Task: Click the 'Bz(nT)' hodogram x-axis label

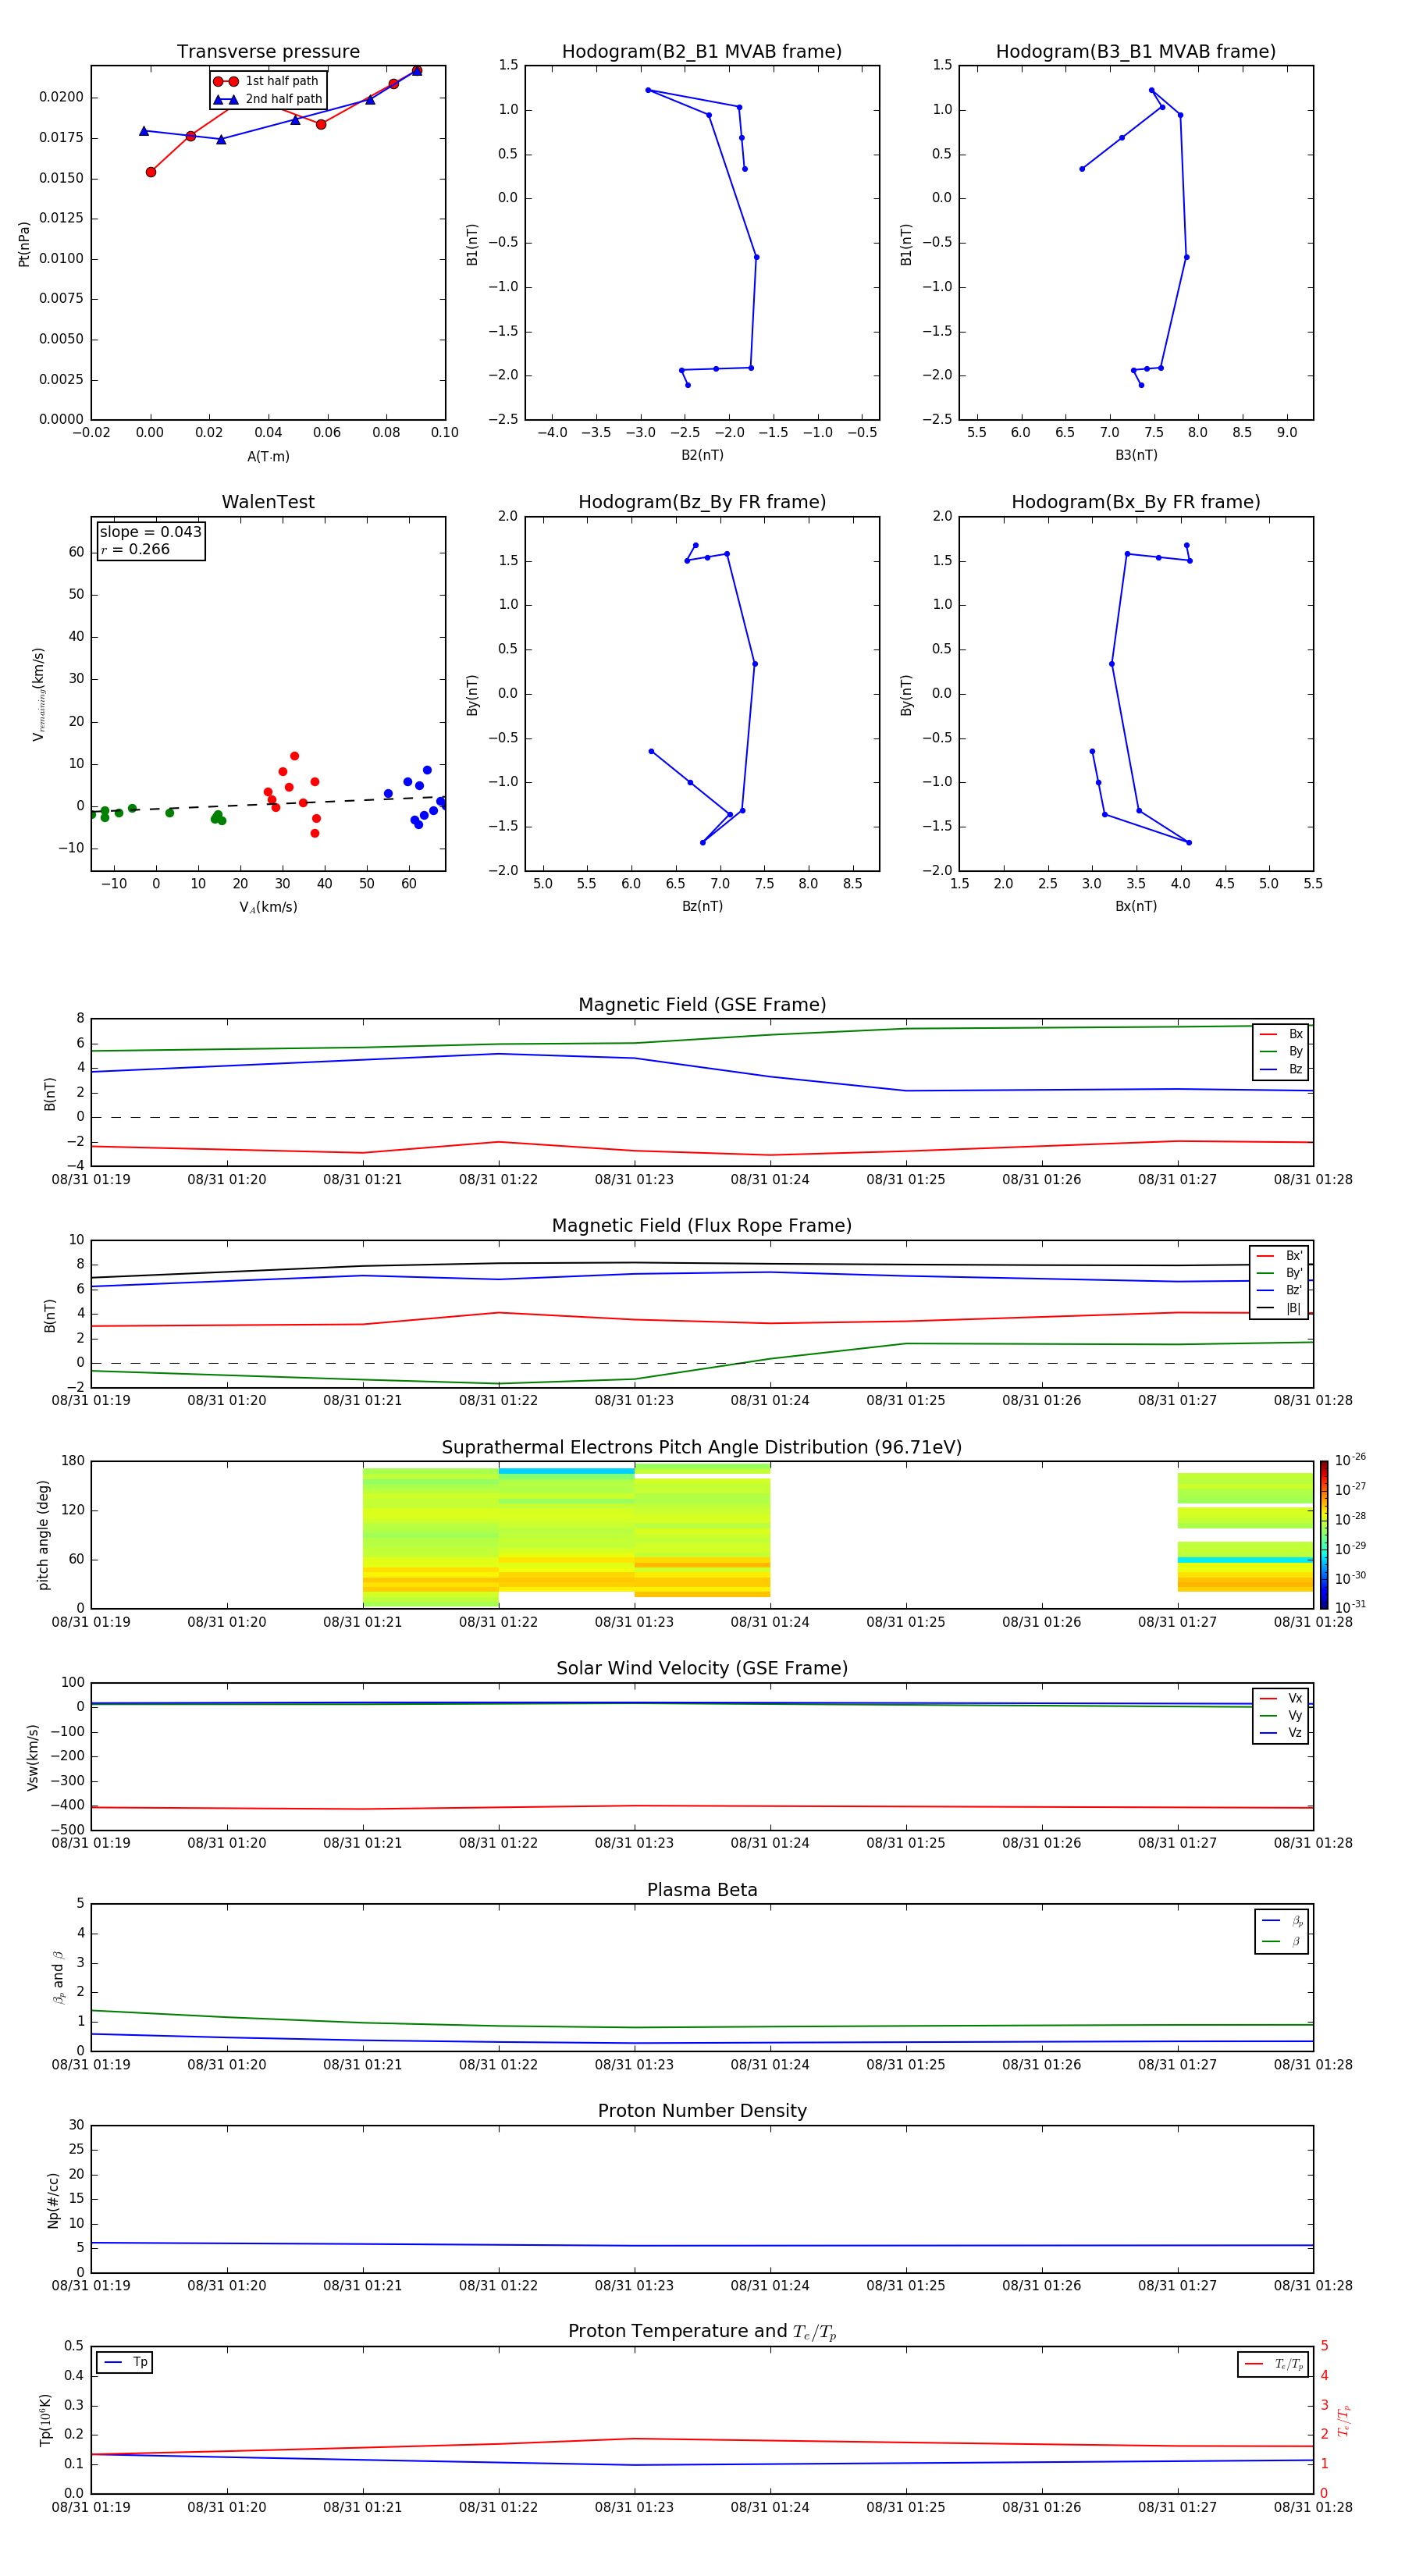Action: 702,906
